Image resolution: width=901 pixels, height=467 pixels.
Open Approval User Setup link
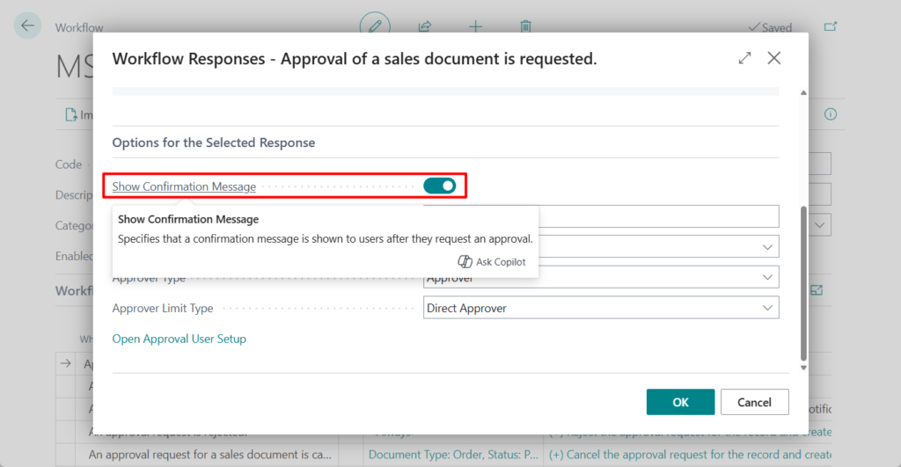179,339
